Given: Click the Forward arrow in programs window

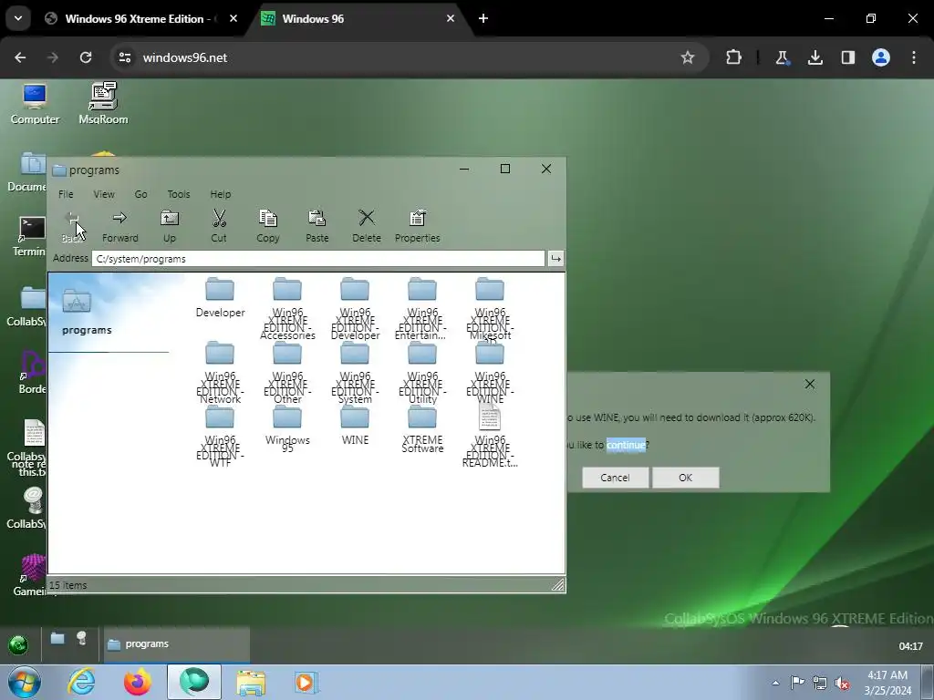Looking at the screenshot, I should tap(119, 226).
